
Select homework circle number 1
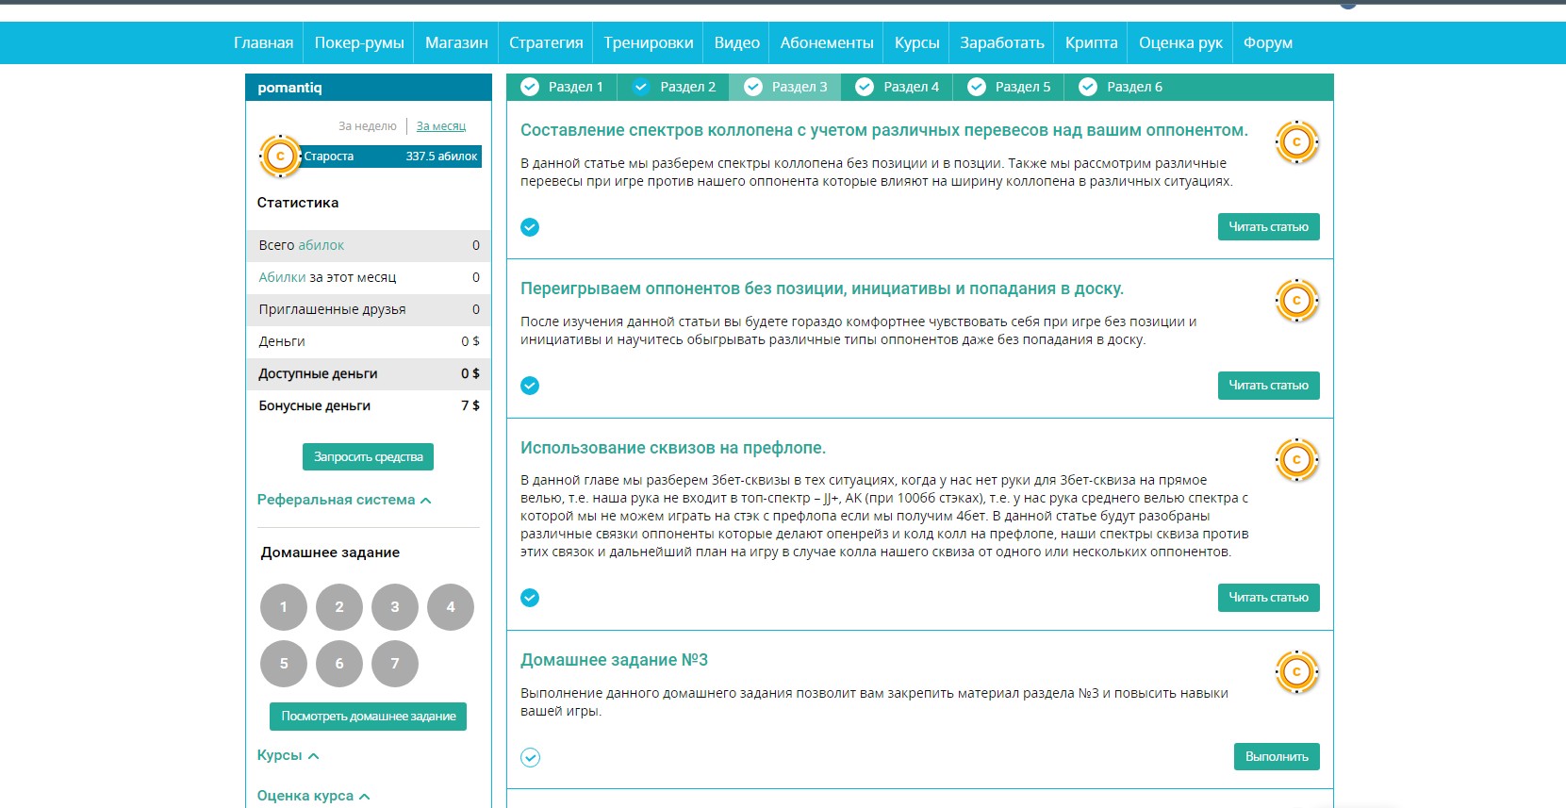point(284,607)
